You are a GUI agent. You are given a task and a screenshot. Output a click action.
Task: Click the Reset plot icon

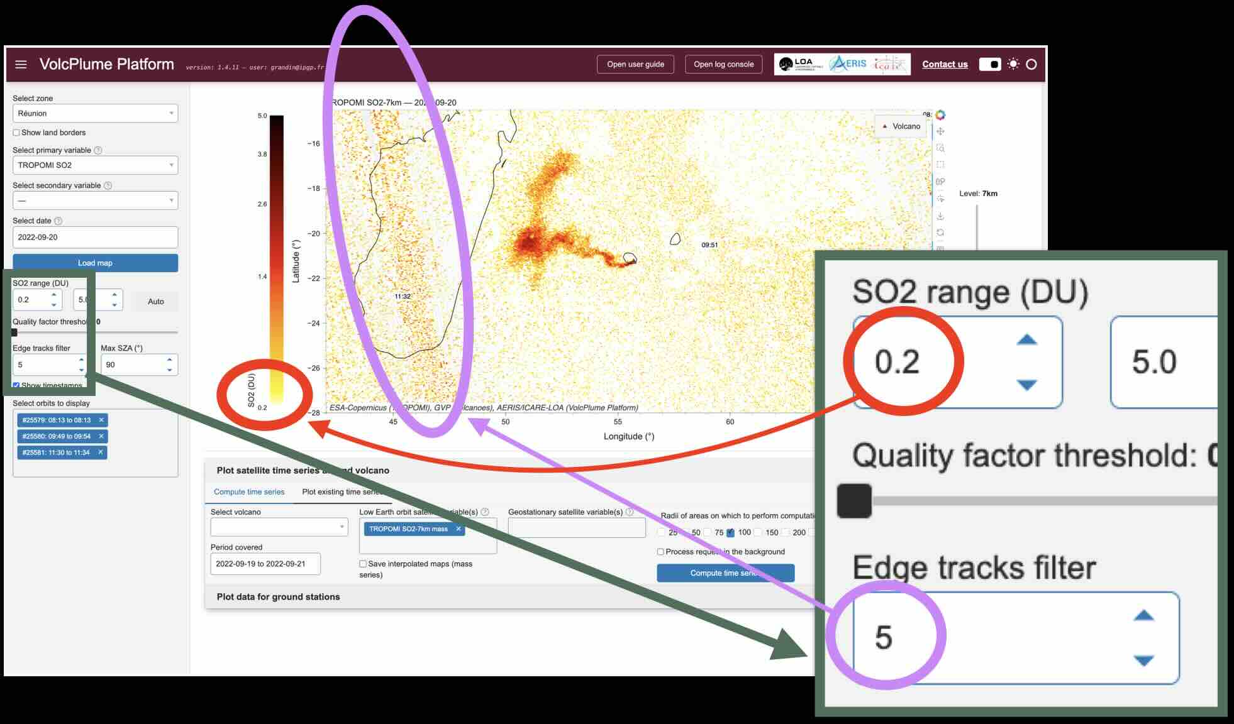[940, 233]
